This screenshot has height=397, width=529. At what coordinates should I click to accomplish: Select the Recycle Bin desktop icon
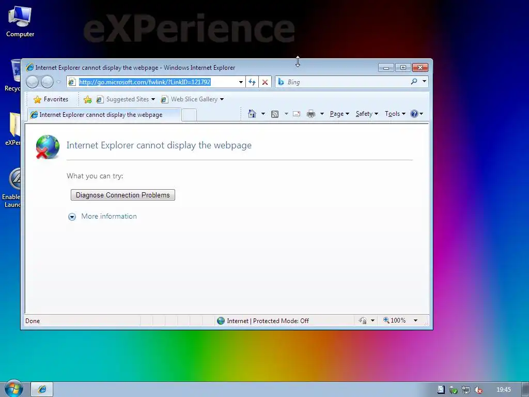coord(12,75)
